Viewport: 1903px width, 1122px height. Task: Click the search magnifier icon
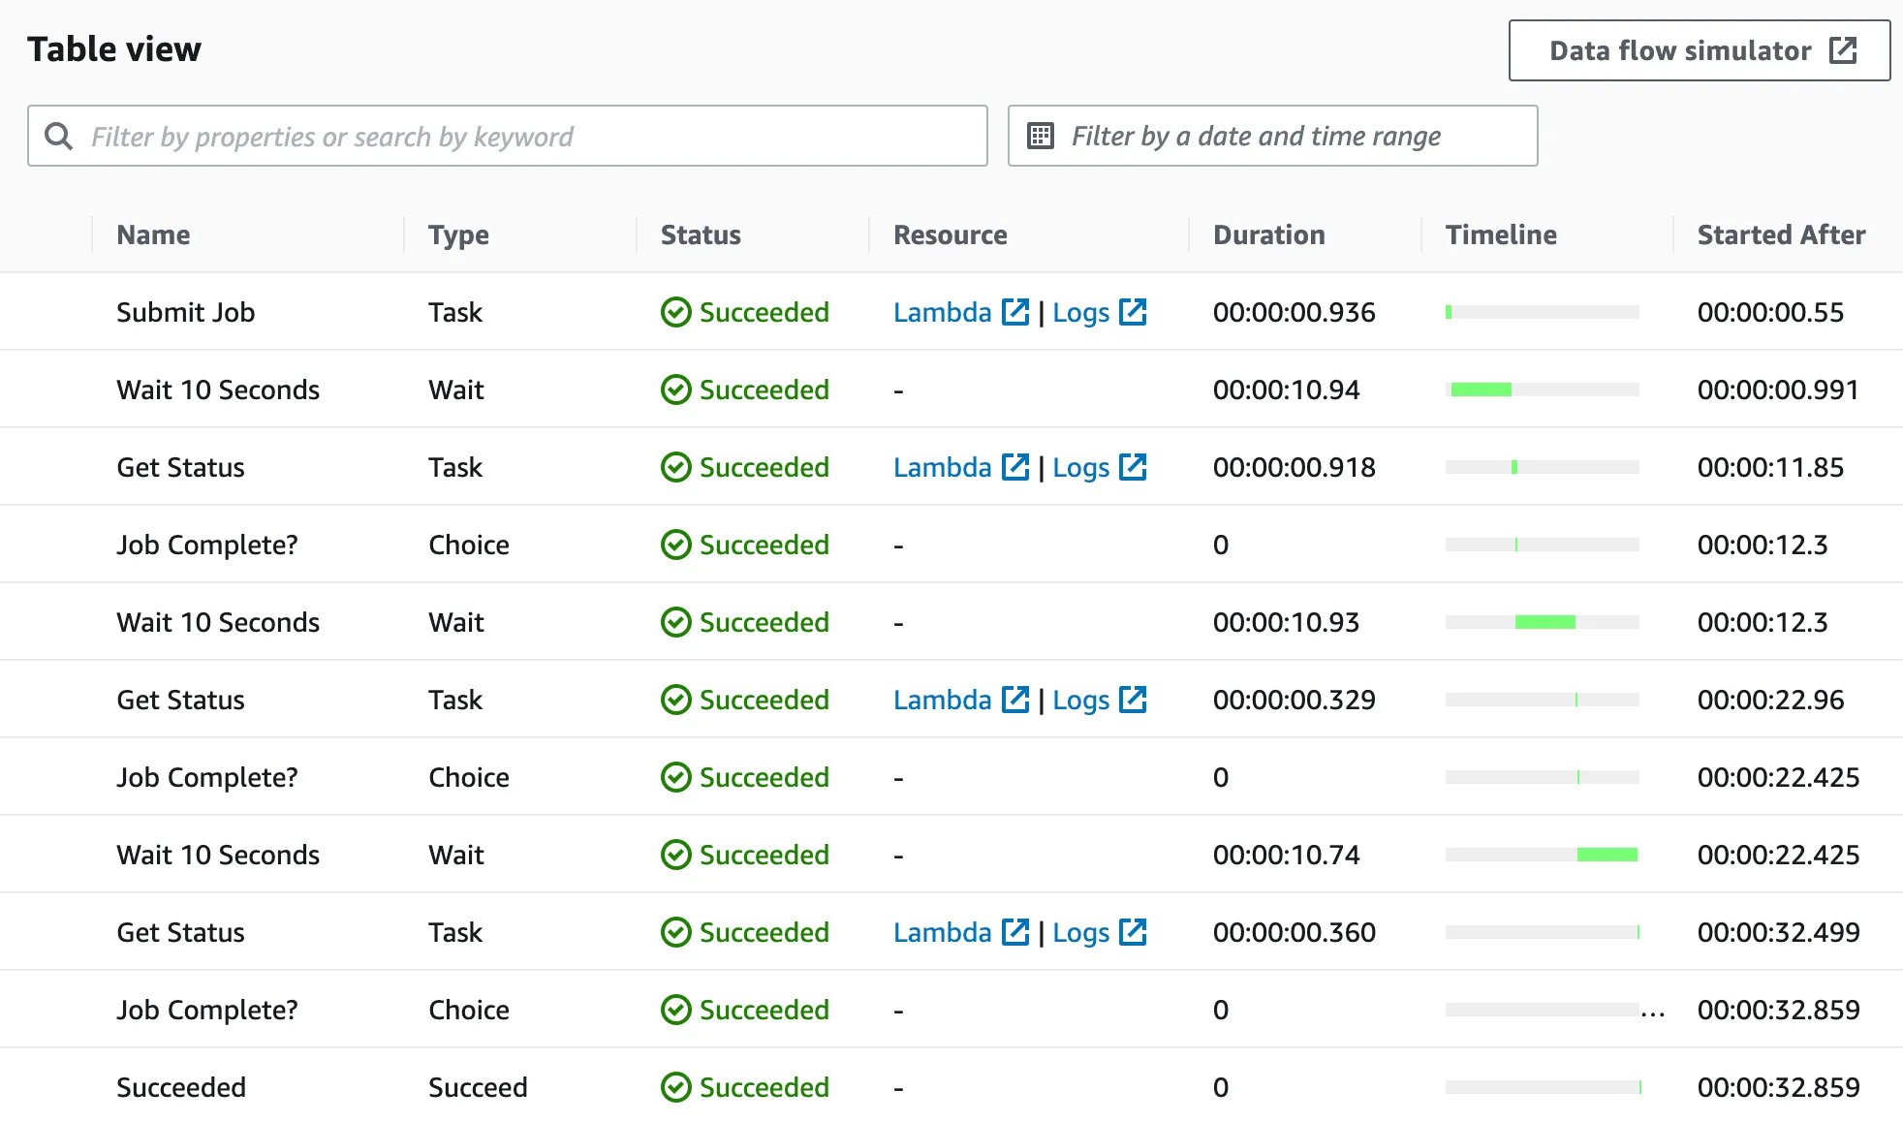[59, 136]
